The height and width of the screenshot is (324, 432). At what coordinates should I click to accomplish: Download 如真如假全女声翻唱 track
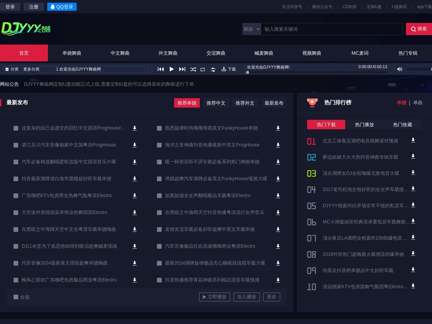pos(278,196)
